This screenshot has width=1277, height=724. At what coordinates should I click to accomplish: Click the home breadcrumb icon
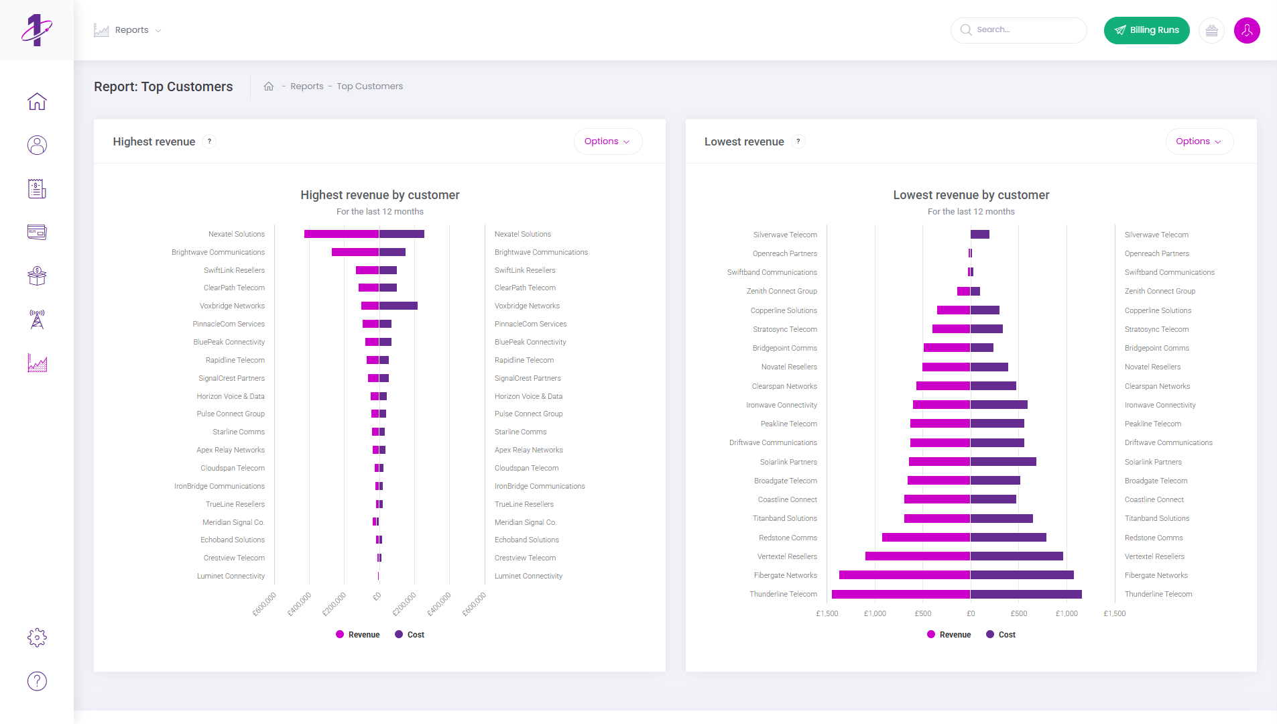tap(269, 86)
